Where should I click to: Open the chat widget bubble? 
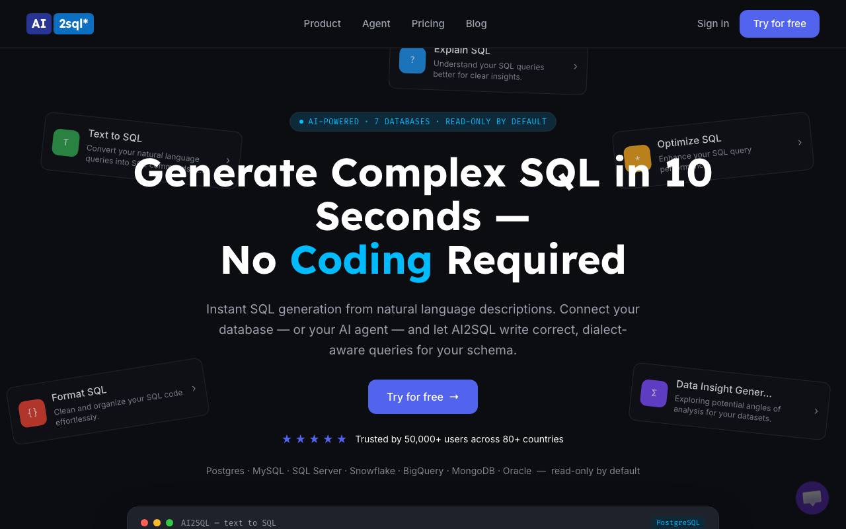(x=812, y=498)
